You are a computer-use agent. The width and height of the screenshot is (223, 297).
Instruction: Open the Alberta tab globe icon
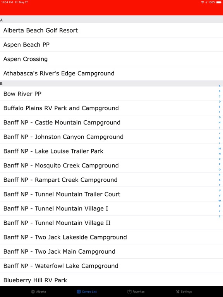click(33, 292)
